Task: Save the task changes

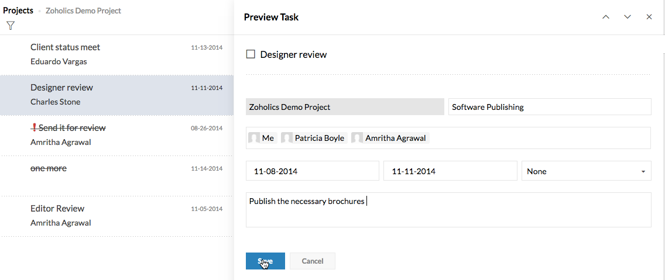Action: pos(265,261)
